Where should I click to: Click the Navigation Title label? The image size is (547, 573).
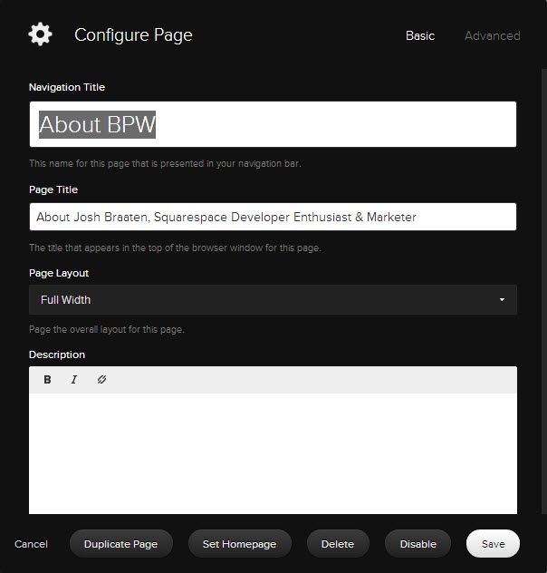click(x=67, y=87)
